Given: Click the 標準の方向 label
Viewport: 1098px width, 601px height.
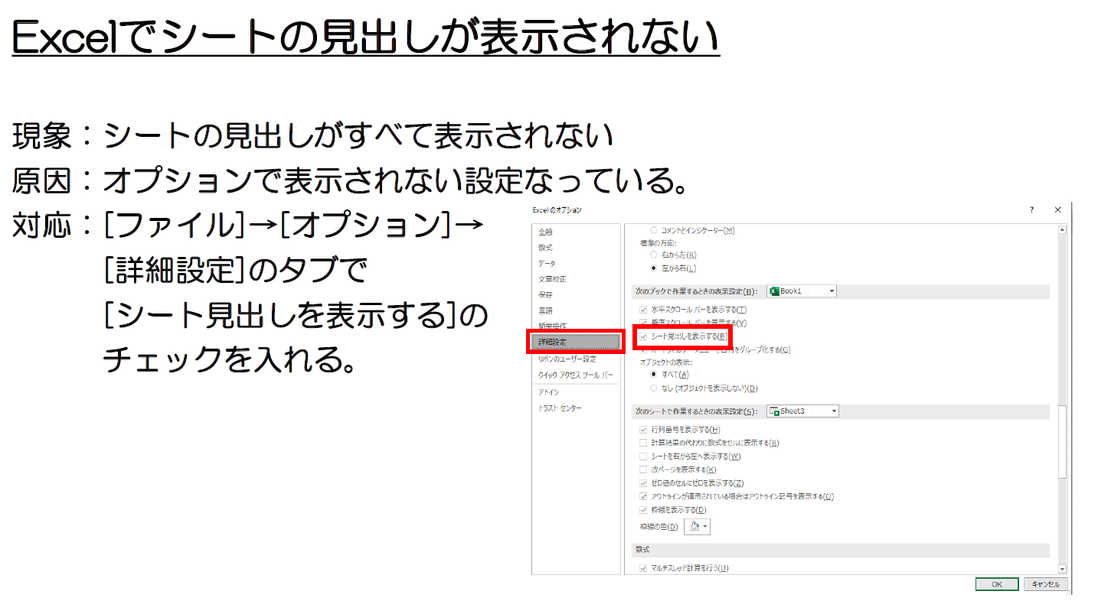Looking at the screenshot, I should click(x=658, y=242).
